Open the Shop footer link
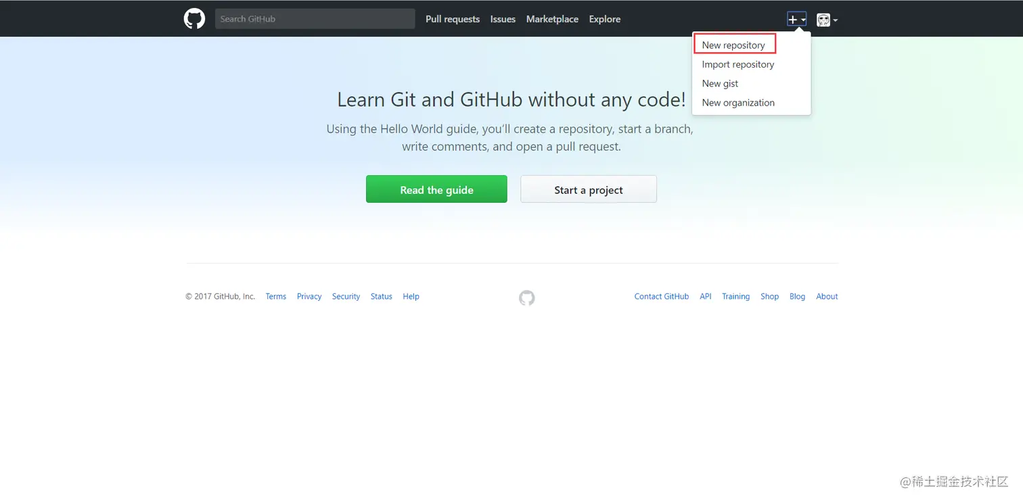This screenshot has height=503, width=1023. [x=769, y=296]
